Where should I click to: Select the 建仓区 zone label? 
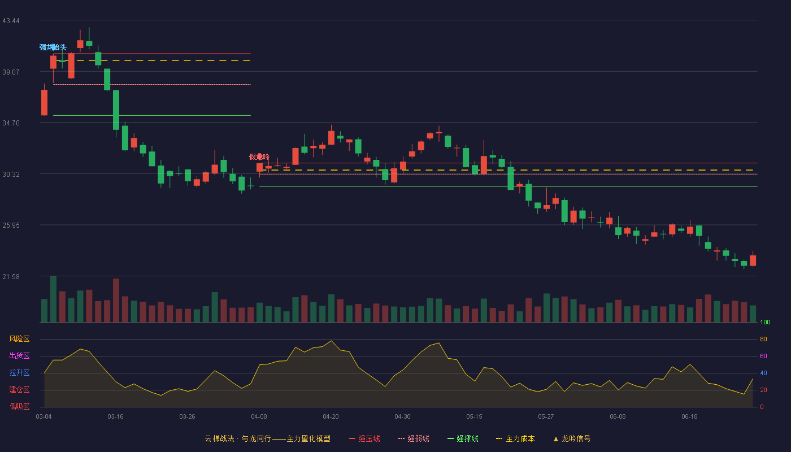(19, 390)
